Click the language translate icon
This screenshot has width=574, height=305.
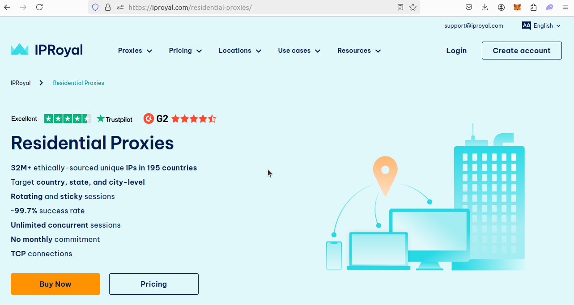click(527, 25)
